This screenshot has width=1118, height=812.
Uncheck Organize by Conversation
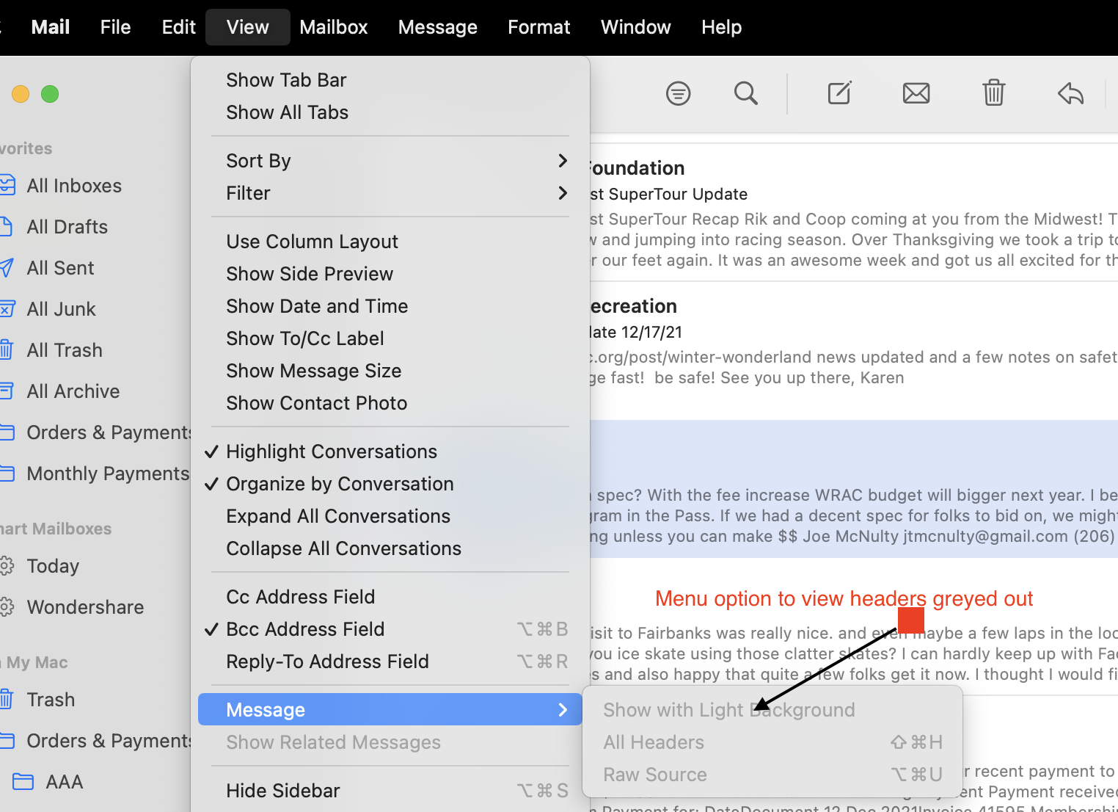pos(339,484)
